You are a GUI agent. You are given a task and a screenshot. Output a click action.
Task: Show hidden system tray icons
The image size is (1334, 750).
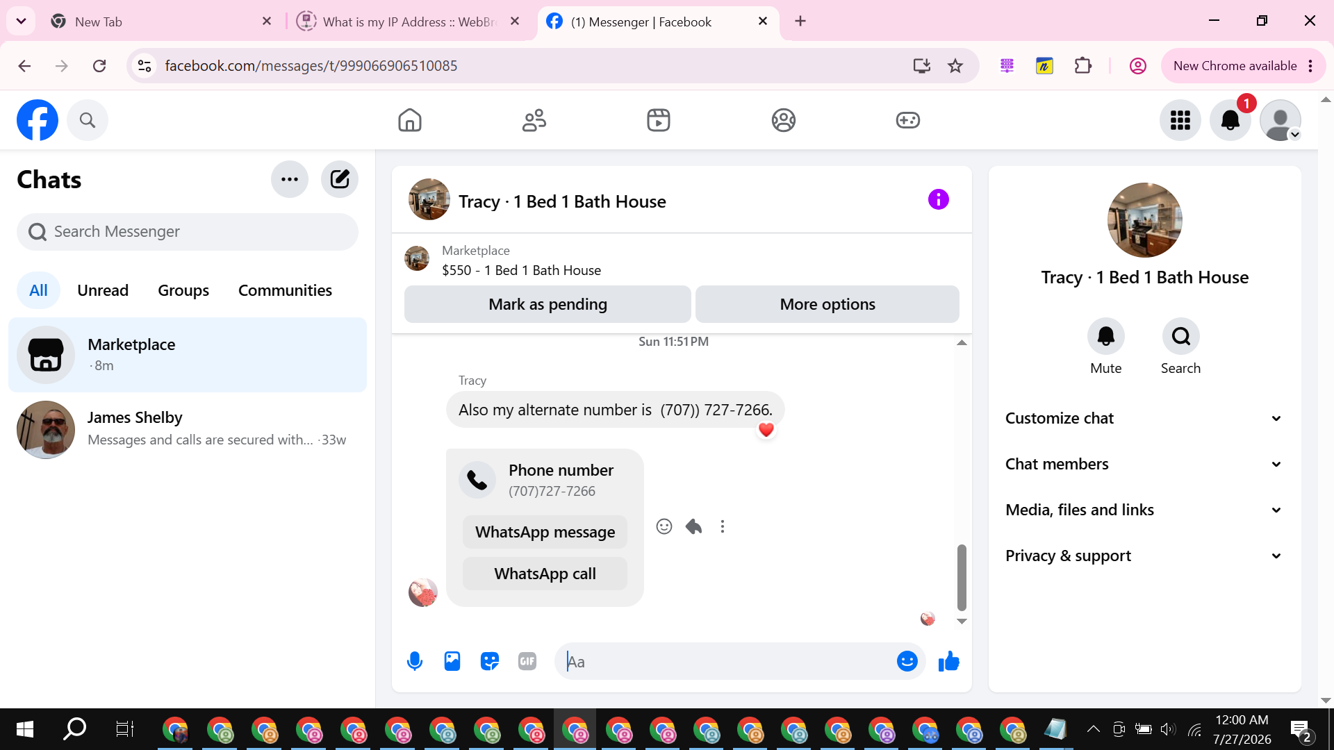[x=1093, y=729]
